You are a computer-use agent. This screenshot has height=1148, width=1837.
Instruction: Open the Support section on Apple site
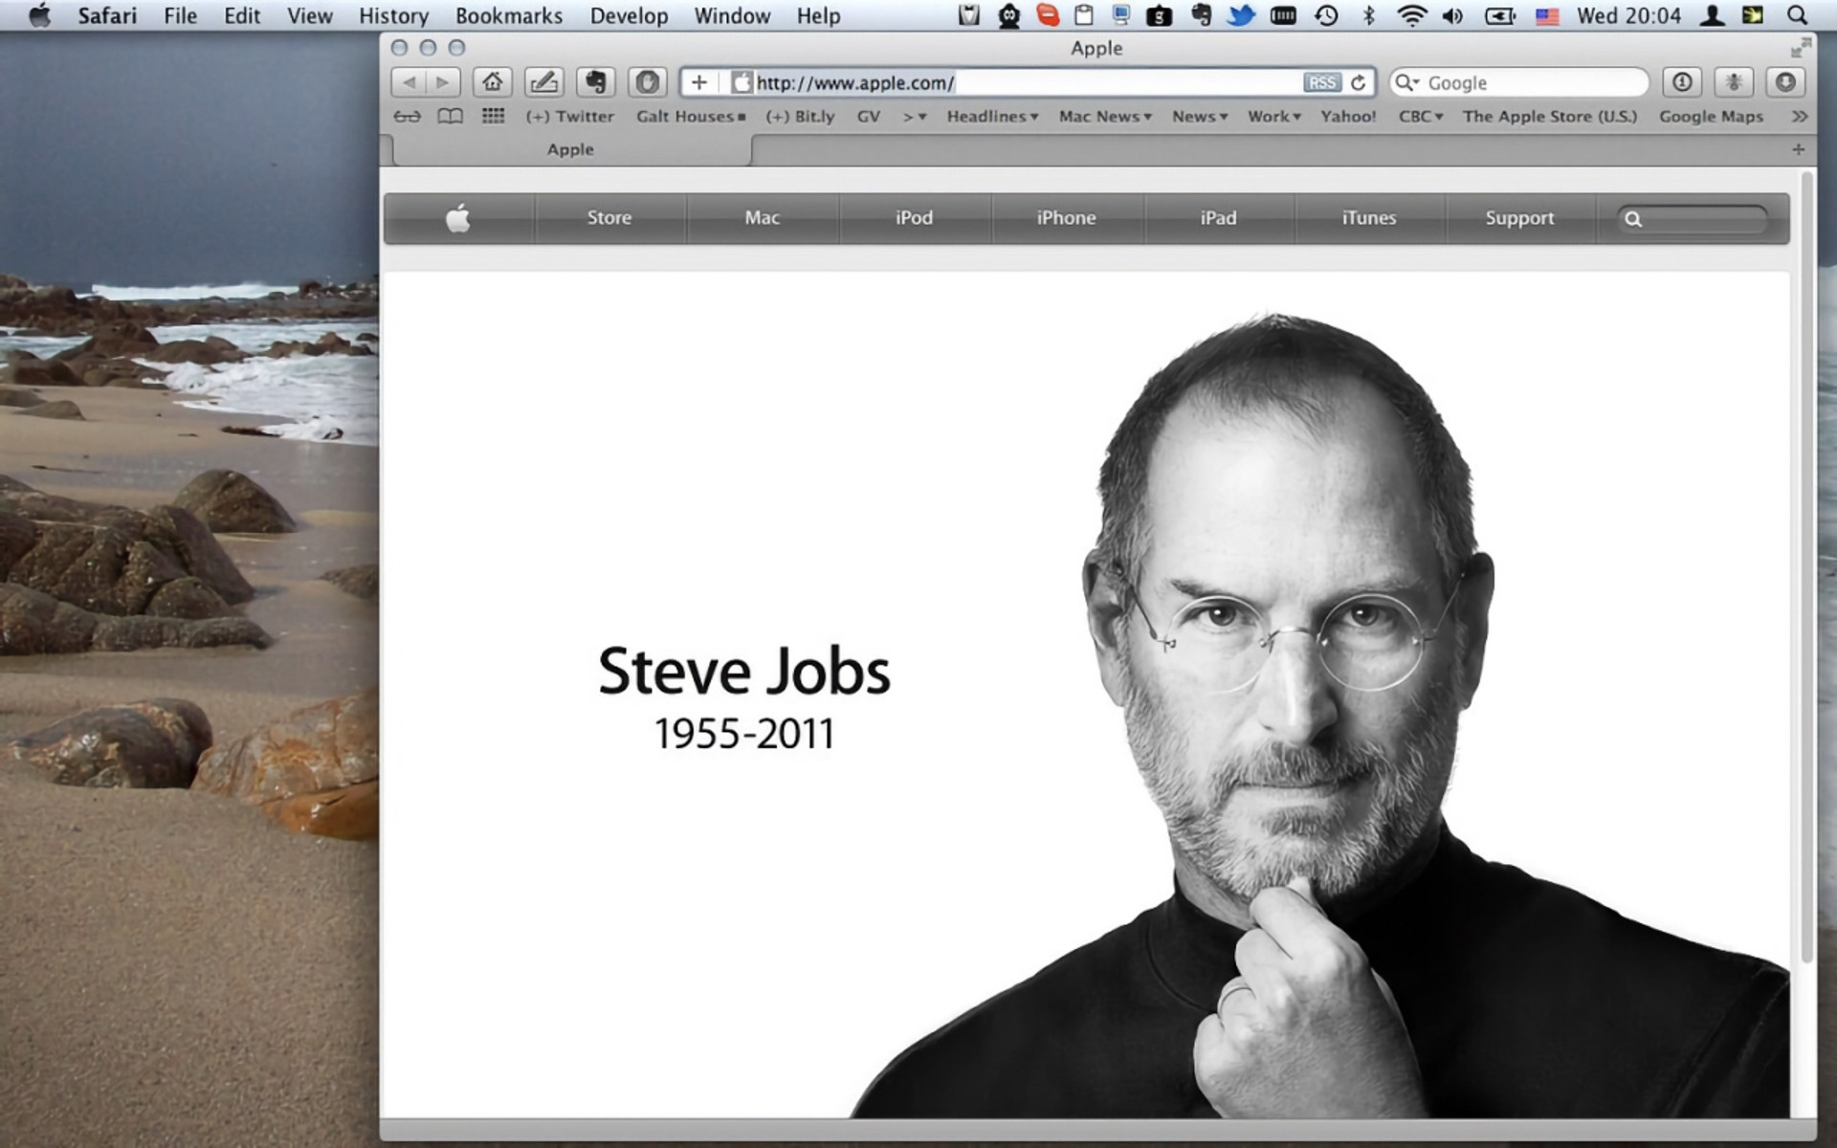click(1519, 218)
